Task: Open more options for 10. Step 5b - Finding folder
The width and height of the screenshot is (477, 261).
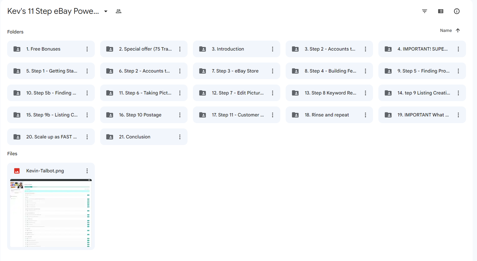Action: click(x=87, y=93)
